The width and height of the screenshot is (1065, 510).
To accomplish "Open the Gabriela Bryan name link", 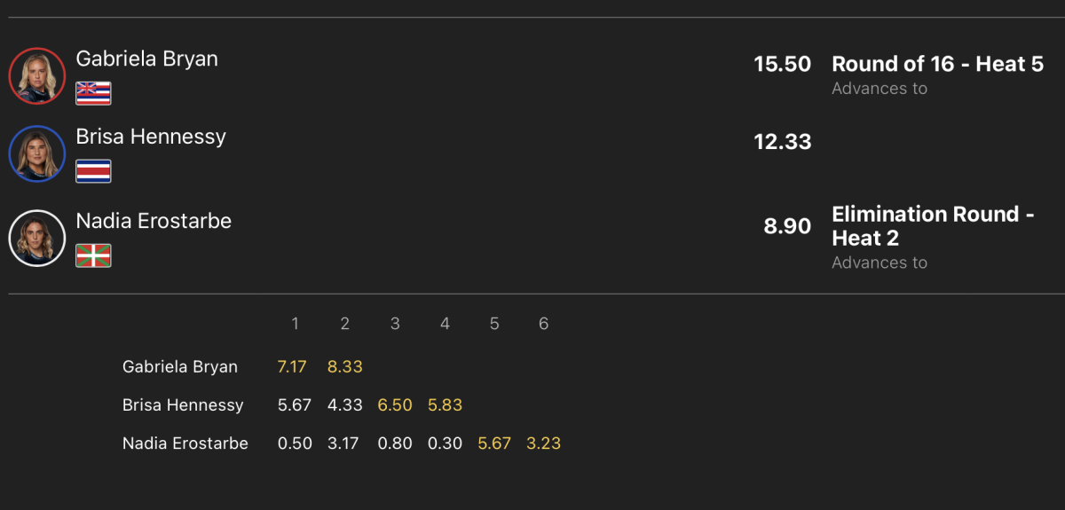I will tap(147, 59).
